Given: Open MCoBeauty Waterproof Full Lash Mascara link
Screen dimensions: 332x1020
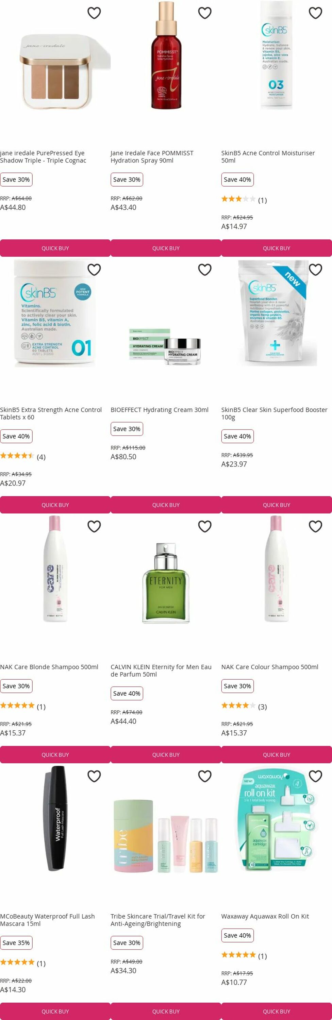Looking at the screenshot, I should tap(48, 920).
